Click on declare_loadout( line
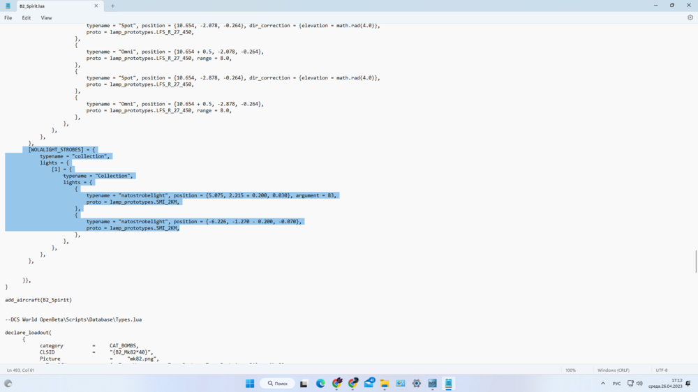The image size is (698, 392). point(28,333)
